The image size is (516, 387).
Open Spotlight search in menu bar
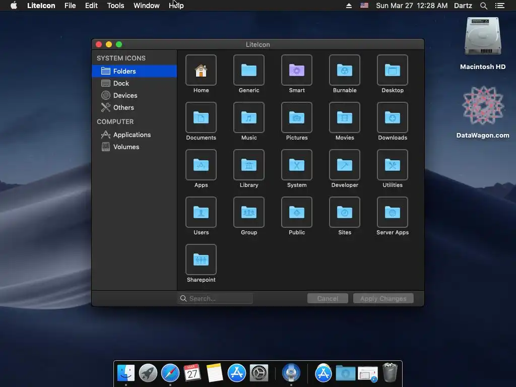tap(483, 6)
